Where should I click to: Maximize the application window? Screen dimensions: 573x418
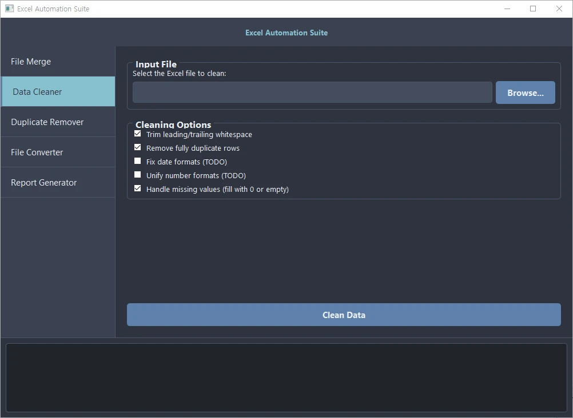(x=533, y=9)
